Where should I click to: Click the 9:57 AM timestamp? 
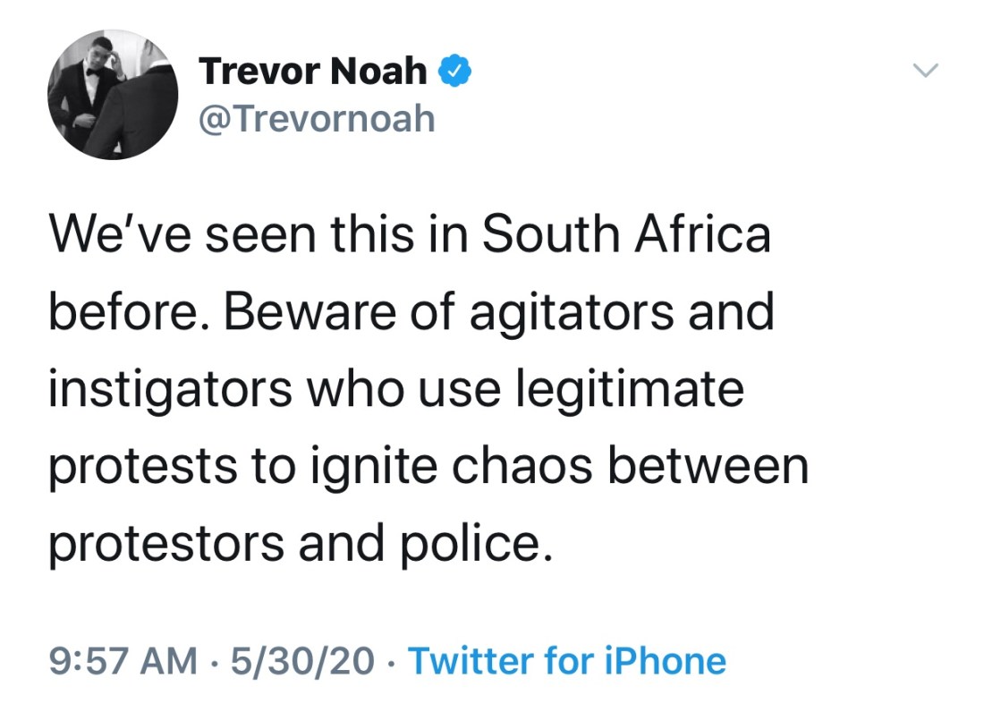(123, 661)
